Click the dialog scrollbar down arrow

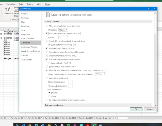click(155, 105)
